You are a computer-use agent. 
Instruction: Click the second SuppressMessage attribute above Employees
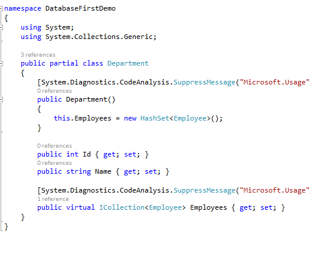click(x=205, y=191)
